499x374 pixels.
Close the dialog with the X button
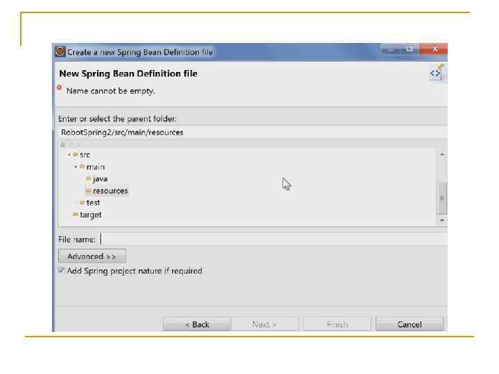tap(434, 49)
